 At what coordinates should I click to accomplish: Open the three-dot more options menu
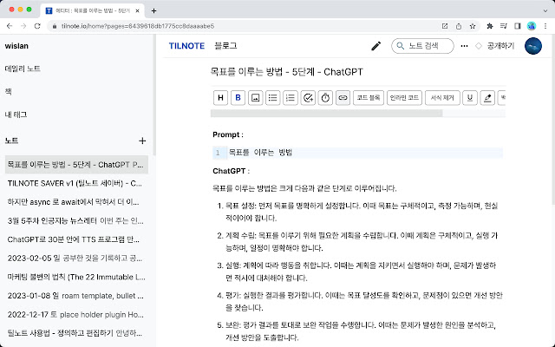coord(464,46)
